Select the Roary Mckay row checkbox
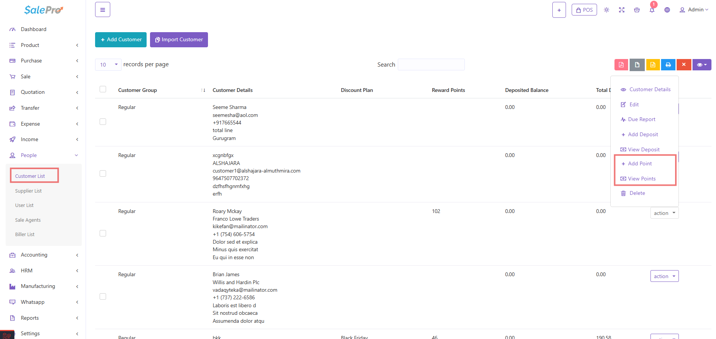716x339 pixels. click(103, 233)
